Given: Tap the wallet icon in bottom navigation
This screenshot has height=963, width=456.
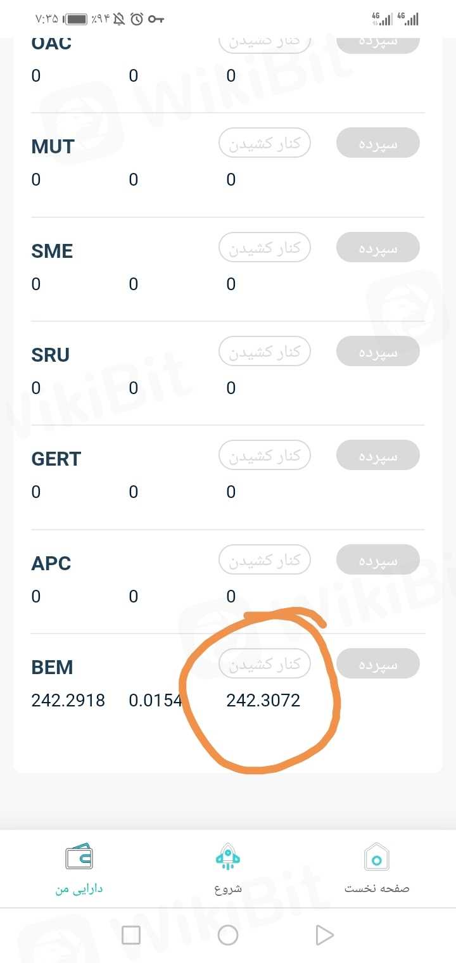Looking at the screenshot, I should coord(79,858).
